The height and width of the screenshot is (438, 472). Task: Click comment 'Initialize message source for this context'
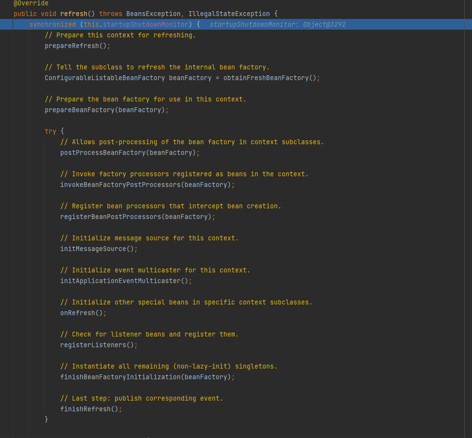click(x=149, y=238)
